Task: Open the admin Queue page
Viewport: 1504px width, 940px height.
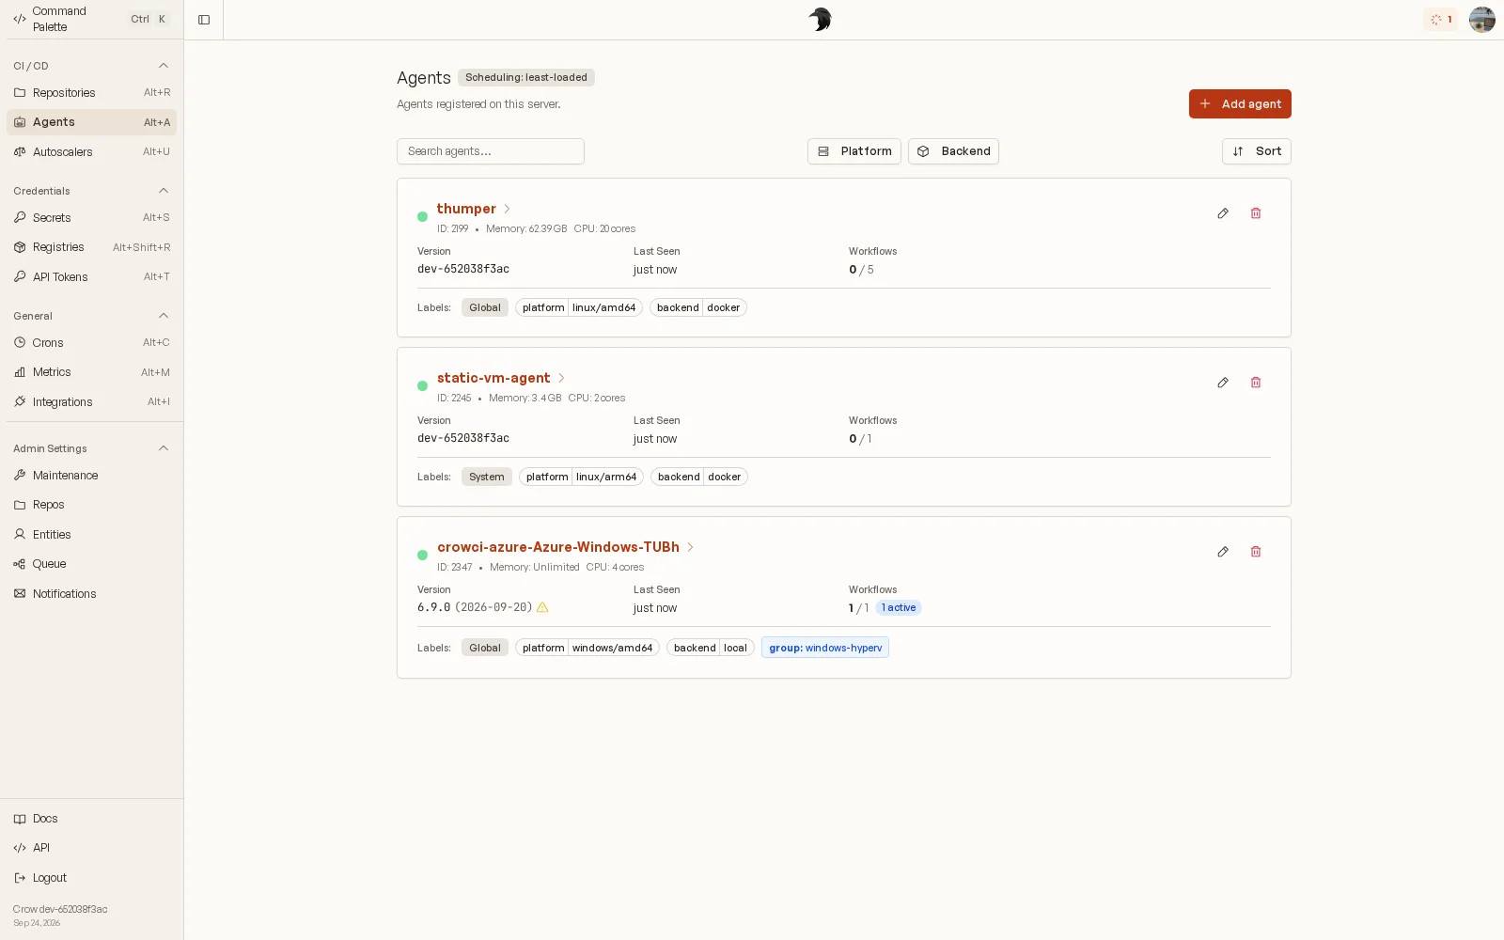Action: [x=91, y=564]
